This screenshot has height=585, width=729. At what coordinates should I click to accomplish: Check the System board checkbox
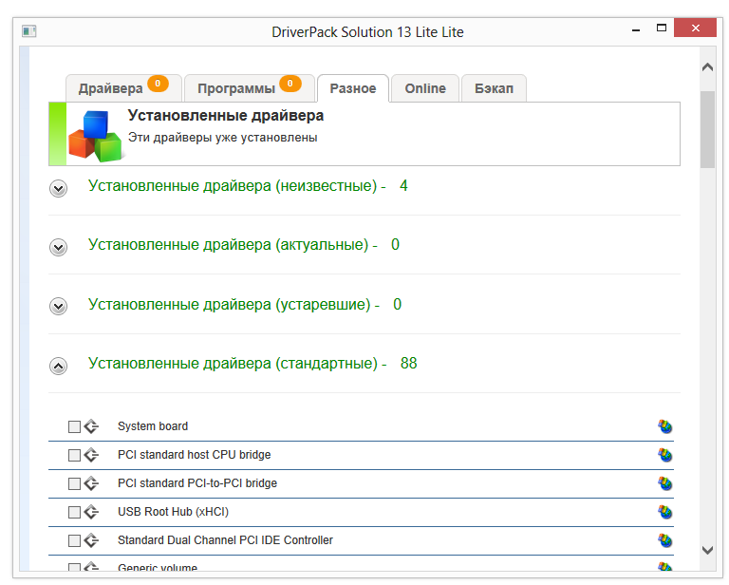pyautogui.click(x=75, y=427)
